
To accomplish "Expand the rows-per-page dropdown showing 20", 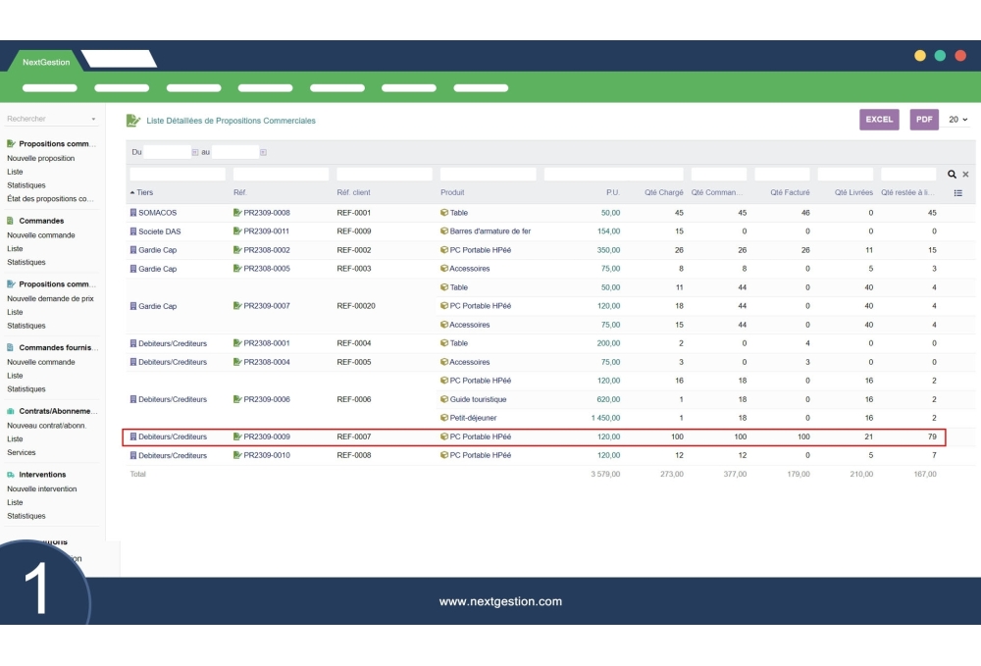I will 957,120.
